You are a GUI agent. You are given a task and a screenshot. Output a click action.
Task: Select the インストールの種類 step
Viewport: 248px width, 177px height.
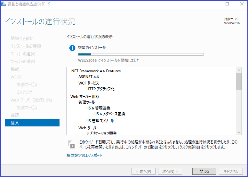point(26,46)
